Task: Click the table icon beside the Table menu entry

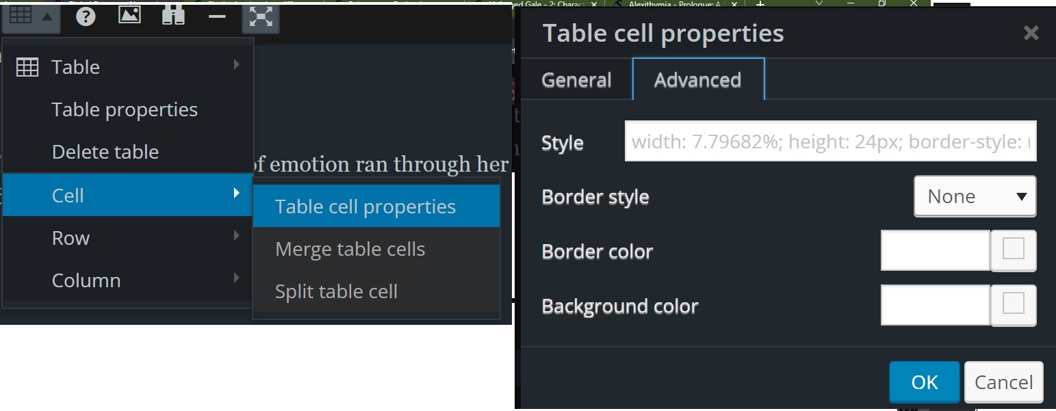Action: (x=27, y=66)
